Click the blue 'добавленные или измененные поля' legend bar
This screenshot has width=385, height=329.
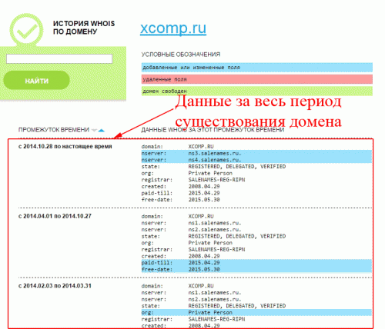pyautogui.click(x=256, y=68)
